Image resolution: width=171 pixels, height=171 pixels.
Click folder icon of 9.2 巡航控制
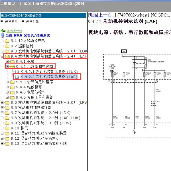pos(7,46)
